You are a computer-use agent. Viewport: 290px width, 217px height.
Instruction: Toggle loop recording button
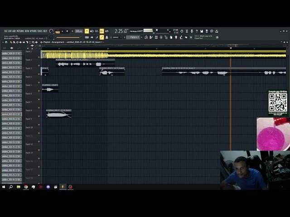coord(107,31)
